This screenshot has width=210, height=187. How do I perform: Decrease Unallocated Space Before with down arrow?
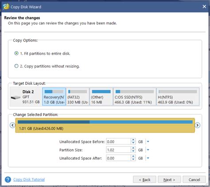click(x=133, y=143)
